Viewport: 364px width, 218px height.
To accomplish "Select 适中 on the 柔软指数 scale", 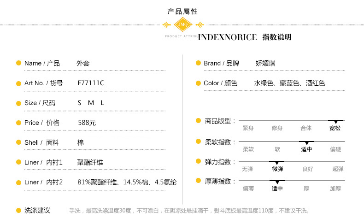I will 306,149.
